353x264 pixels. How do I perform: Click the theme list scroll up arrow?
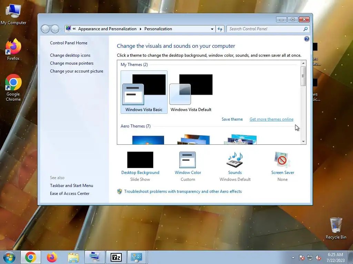coord(303,63)
